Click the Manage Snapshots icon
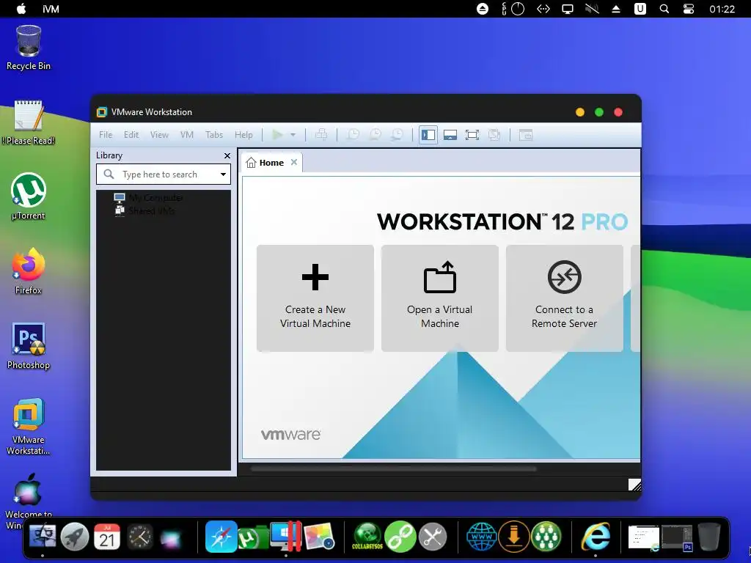Image resolution: width=751 pixels, height=563 pixels. 397,135
